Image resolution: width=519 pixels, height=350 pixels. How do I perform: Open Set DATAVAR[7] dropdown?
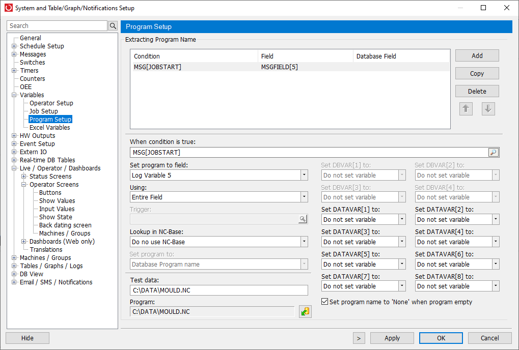tap(402, 286)
